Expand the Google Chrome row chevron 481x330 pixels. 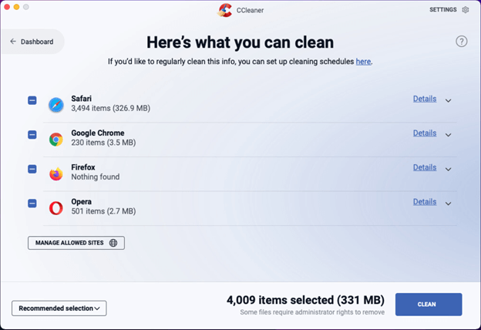pyautogui.click(x=448, y=135)
